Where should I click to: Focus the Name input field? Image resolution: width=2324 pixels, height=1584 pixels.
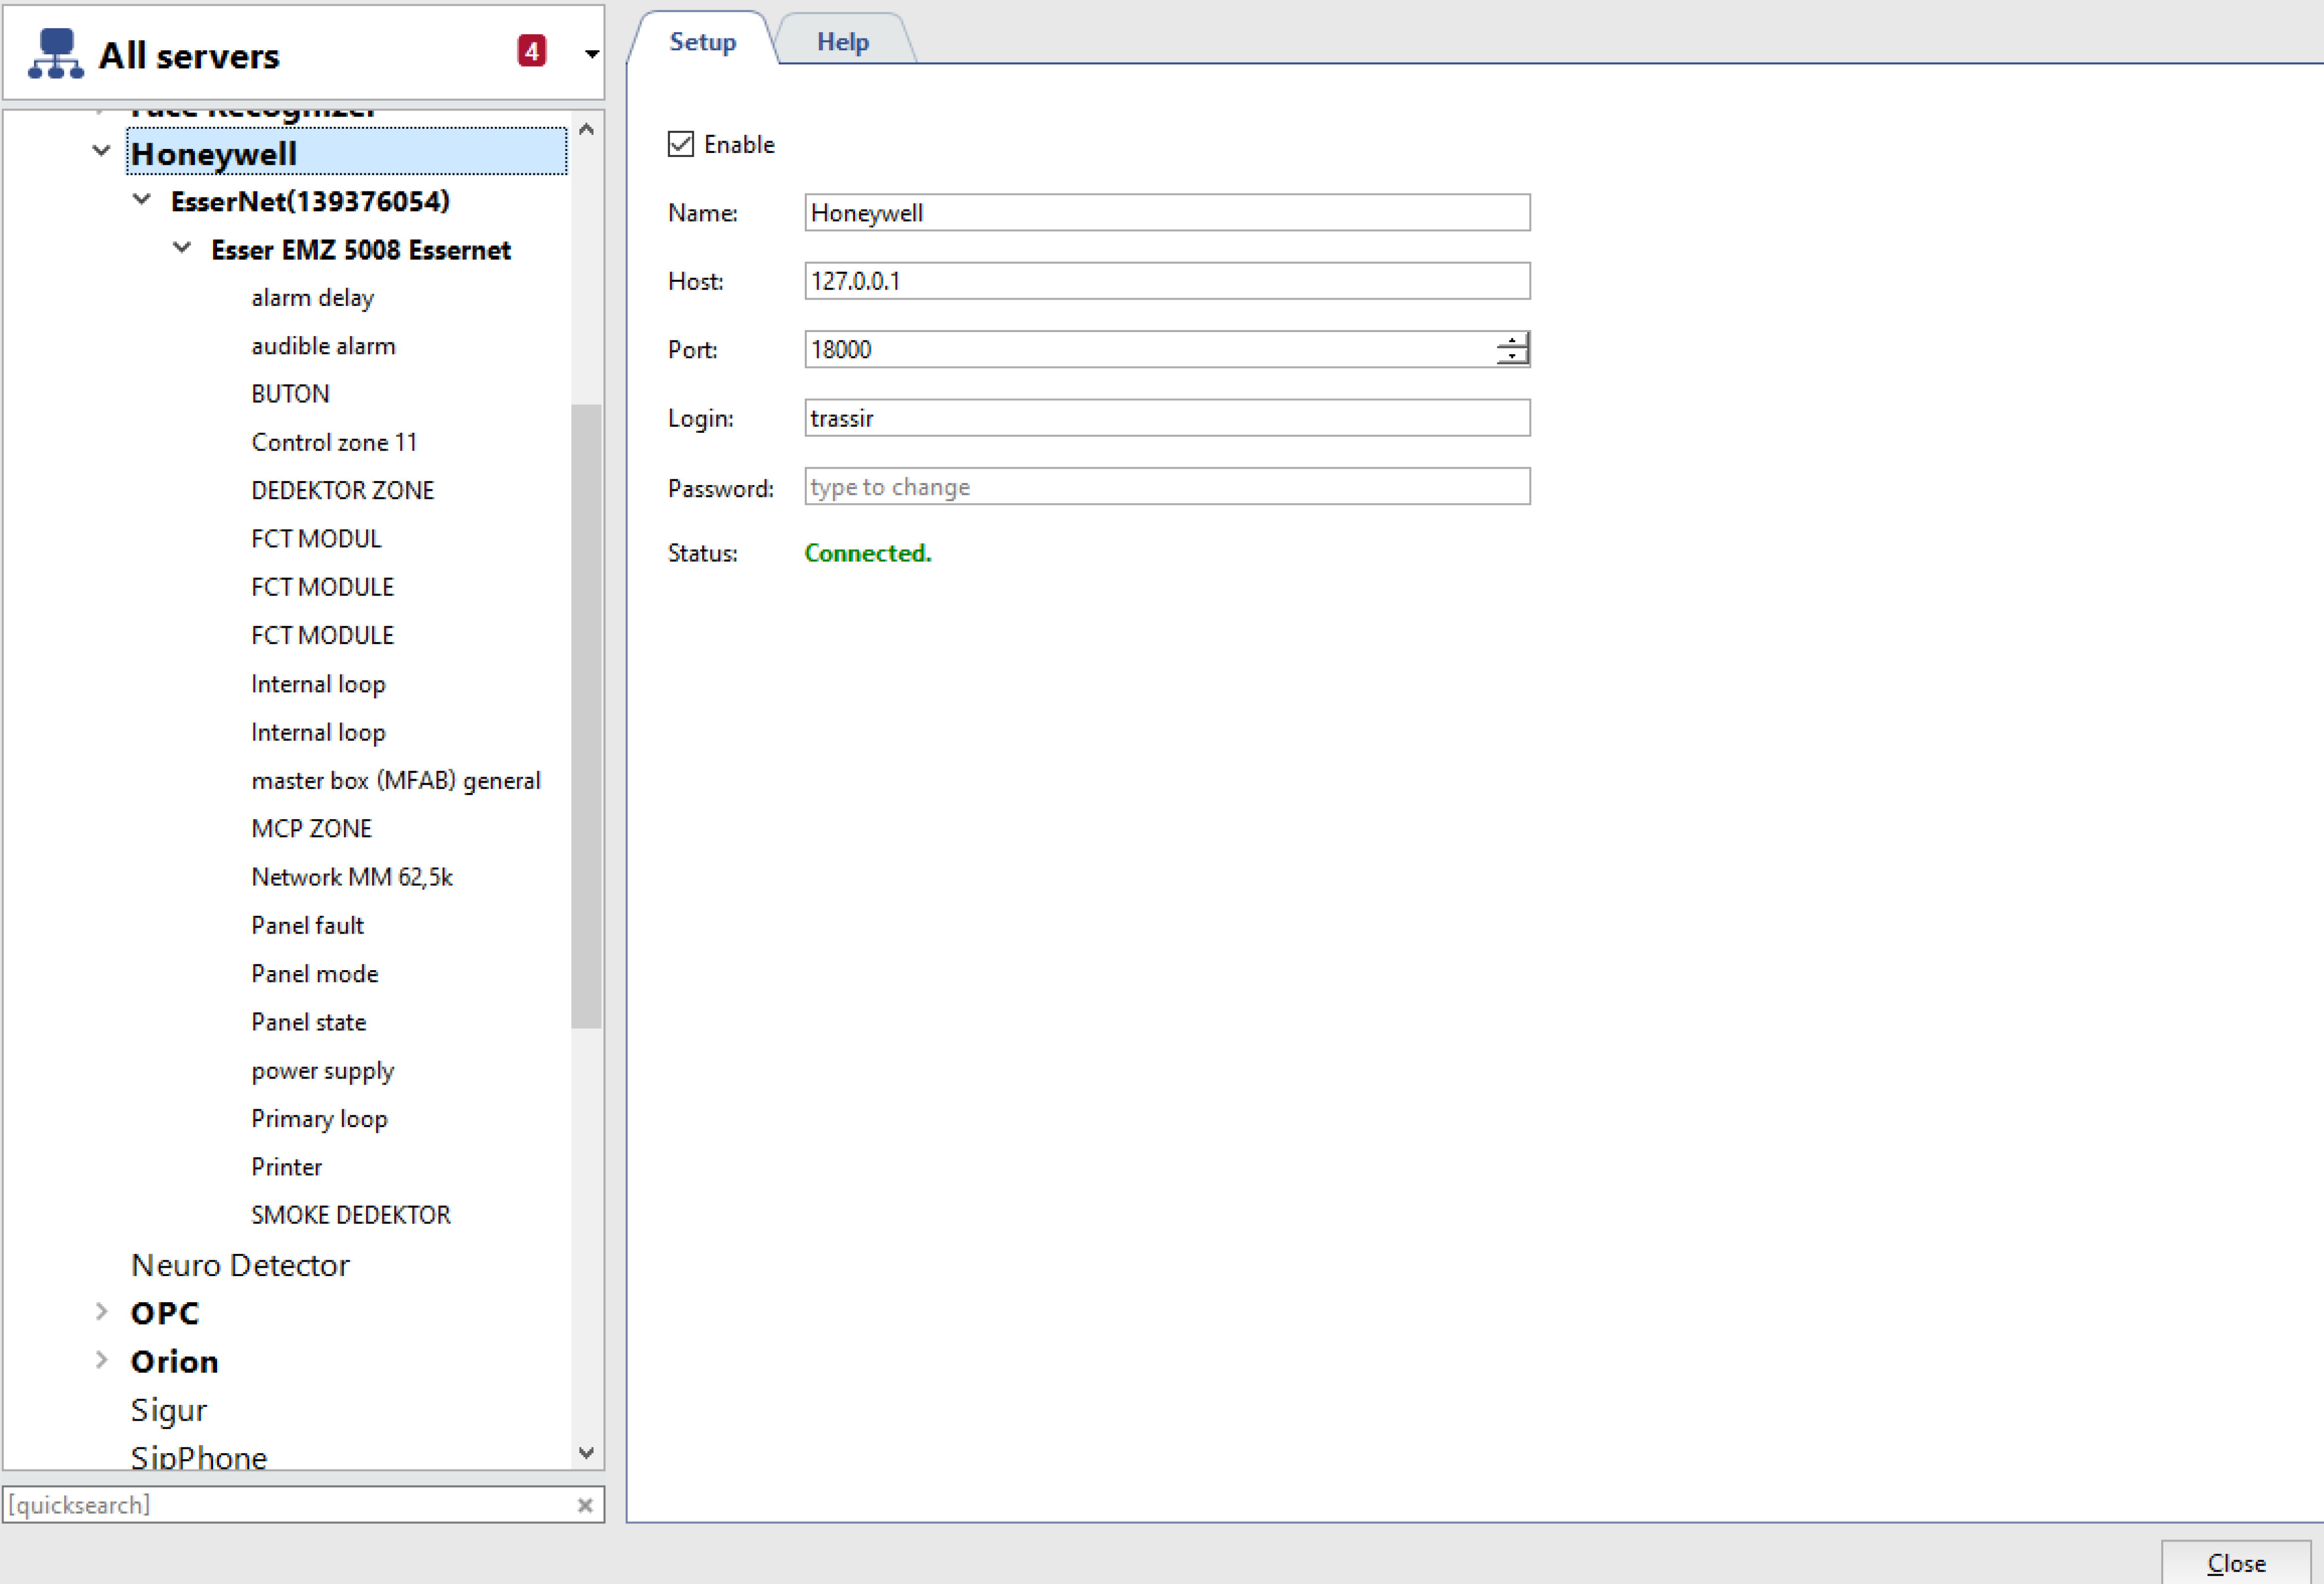tap(1167, 212)
